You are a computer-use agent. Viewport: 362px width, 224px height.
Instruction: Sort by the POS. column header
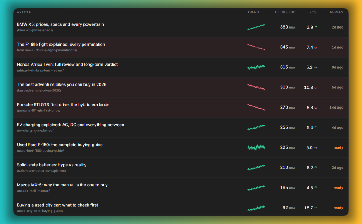click(314, 12)
